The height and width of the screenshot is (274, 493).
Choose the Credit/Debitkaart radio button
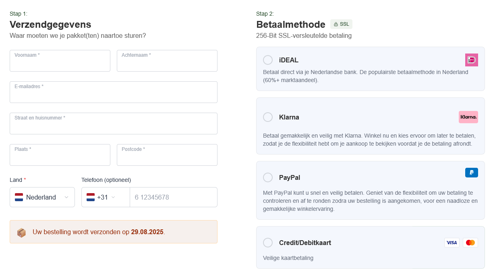pos(268,243)
